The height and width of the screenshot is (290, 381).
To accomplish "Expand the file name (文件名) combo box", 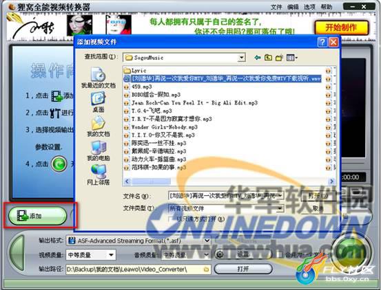I will pyautogui.click(x=280, y=196).
